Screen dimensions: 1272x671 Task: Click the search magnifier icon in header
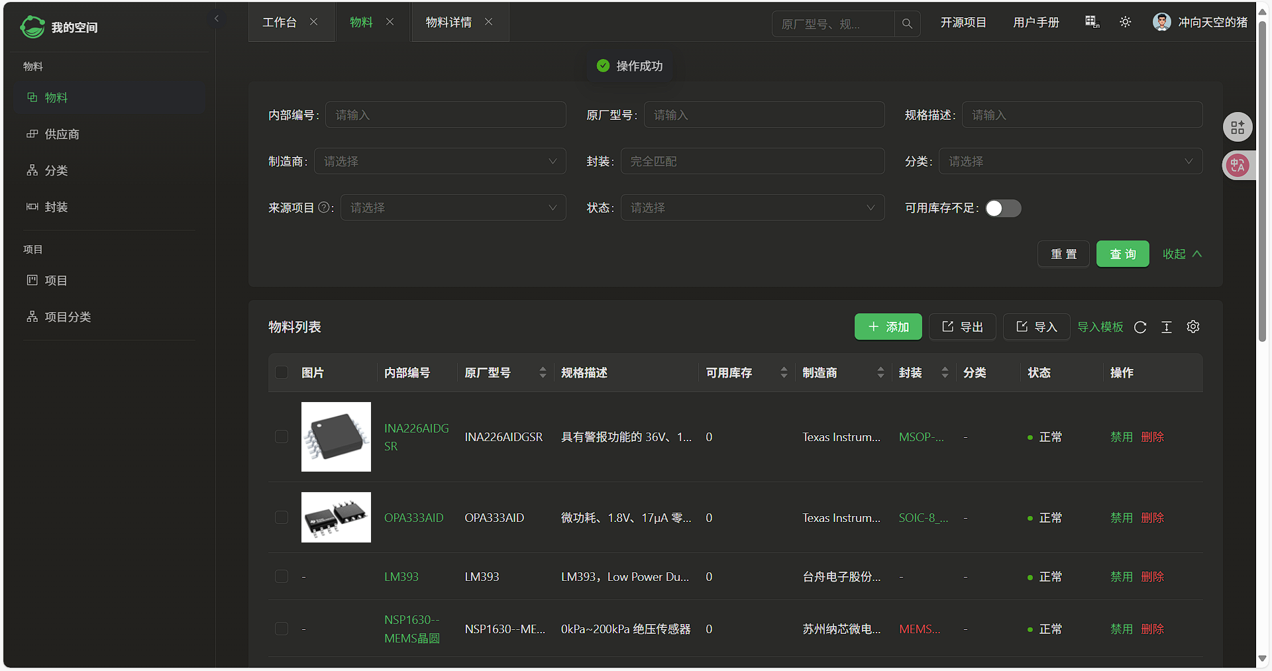tap(907, 24)
